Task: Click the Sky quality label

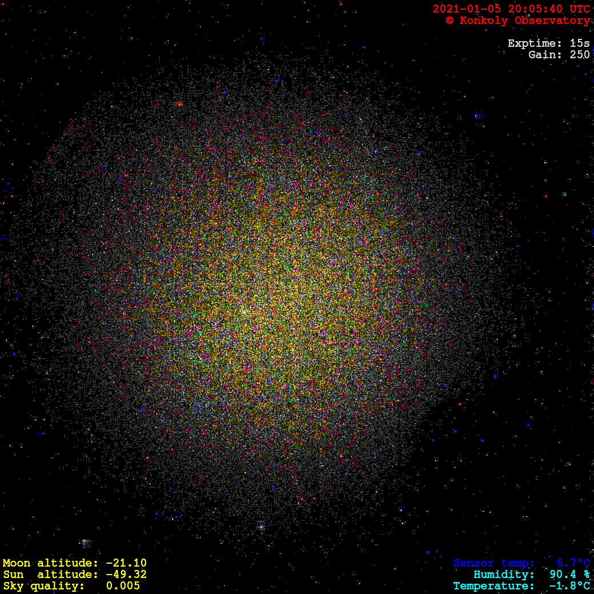Action: pyautogui.click(x=44, y=586)
